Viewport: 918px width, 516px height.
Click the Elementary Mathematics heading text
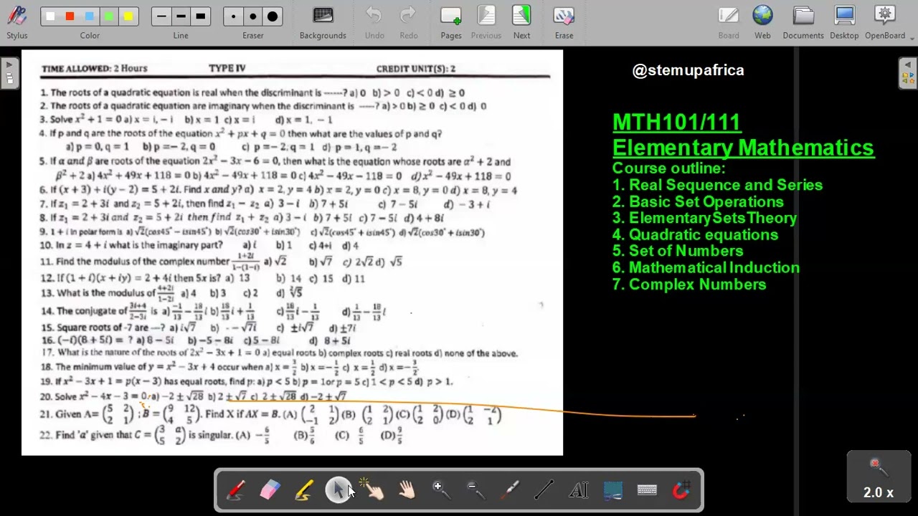point(744,148)
